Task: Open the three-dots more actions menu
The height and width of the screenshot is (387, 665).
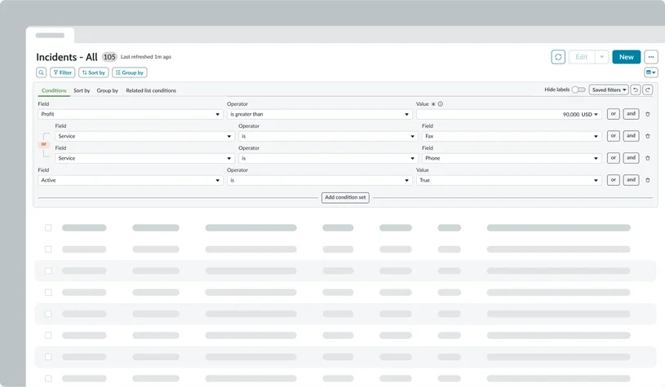Action: coord(651,57)
